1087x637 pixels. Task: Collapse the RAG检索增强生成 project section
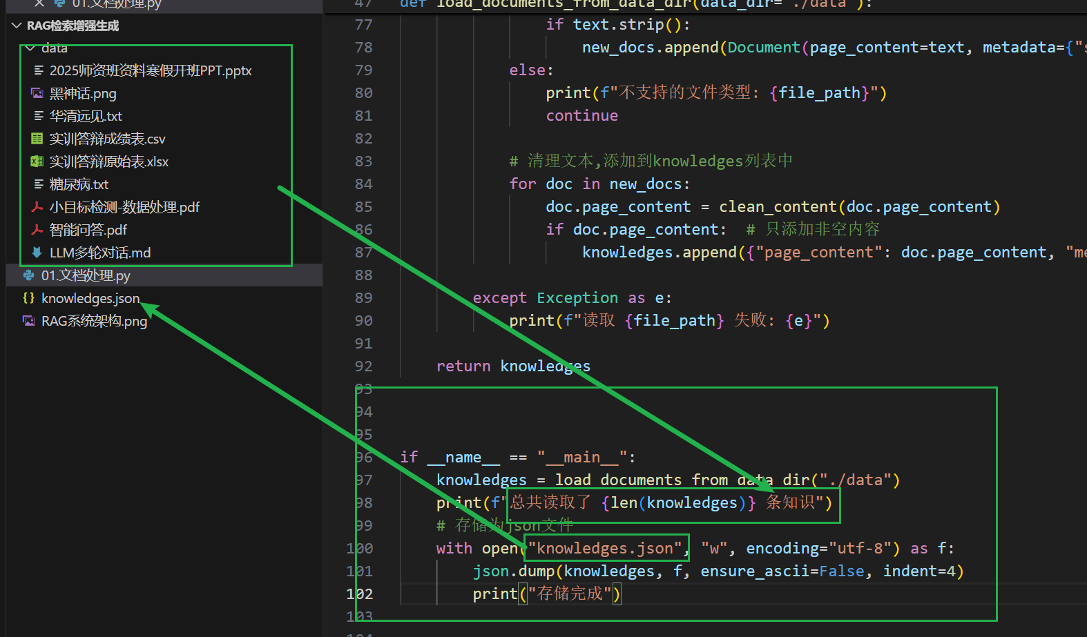point(17,26)
